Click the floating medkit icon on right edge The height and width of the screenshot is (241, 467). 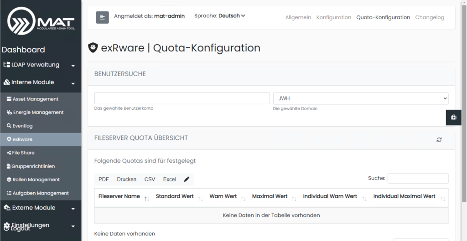point(453,117)
